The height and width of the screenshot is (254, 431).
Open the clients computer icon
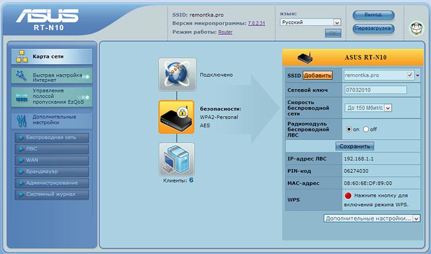(177, 159)
